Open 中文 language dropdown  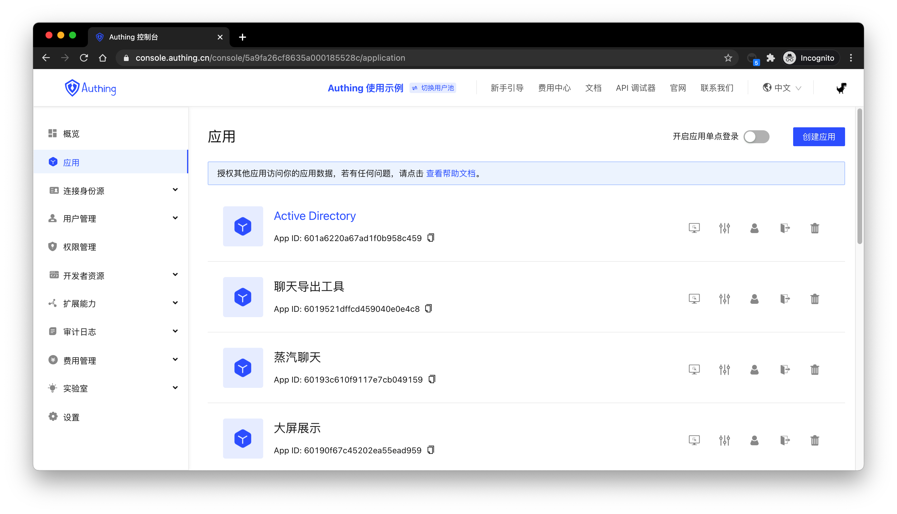782,88
